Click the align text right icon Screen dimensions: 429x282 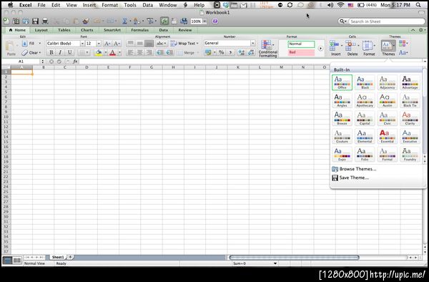(x=149, y=52)
